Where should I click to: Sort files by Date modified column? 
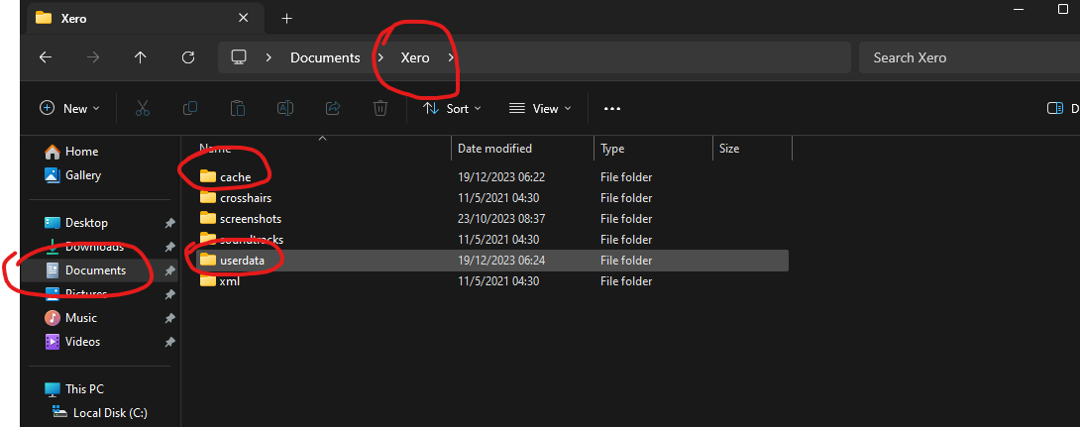(494, 149)
